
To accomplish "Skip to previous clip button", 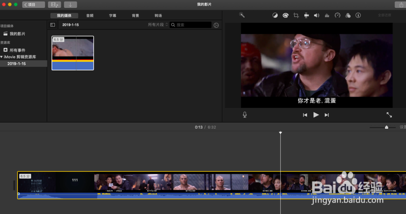I will tap(305, 115).
